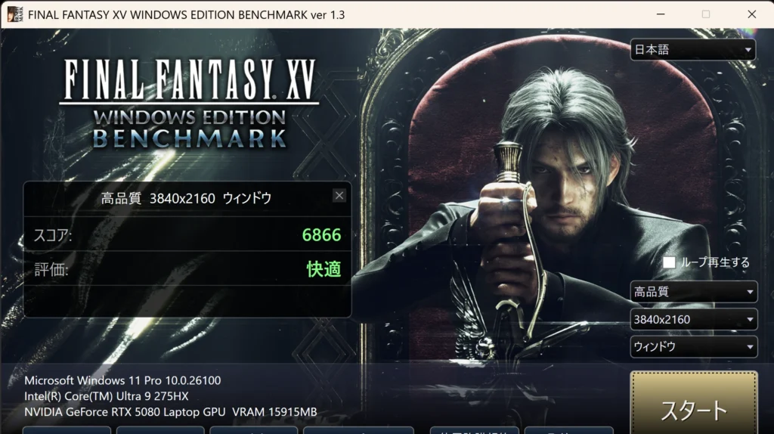Start the benchmark with the スタート button
The height and width of the screenshot is (434, 774).
[x=694, y=404]
